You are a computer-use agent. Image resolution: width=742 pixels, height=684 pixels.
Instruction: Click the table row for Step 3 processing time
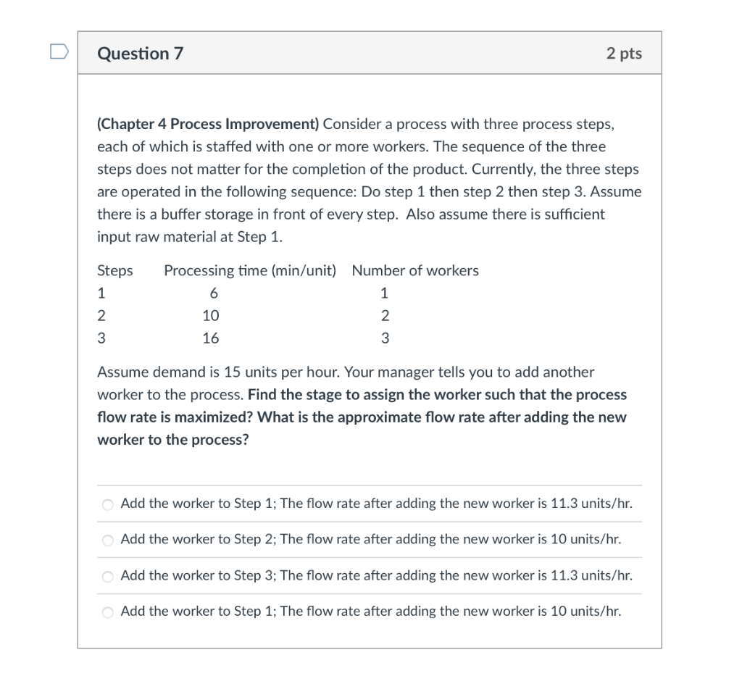tap(211, 338)
